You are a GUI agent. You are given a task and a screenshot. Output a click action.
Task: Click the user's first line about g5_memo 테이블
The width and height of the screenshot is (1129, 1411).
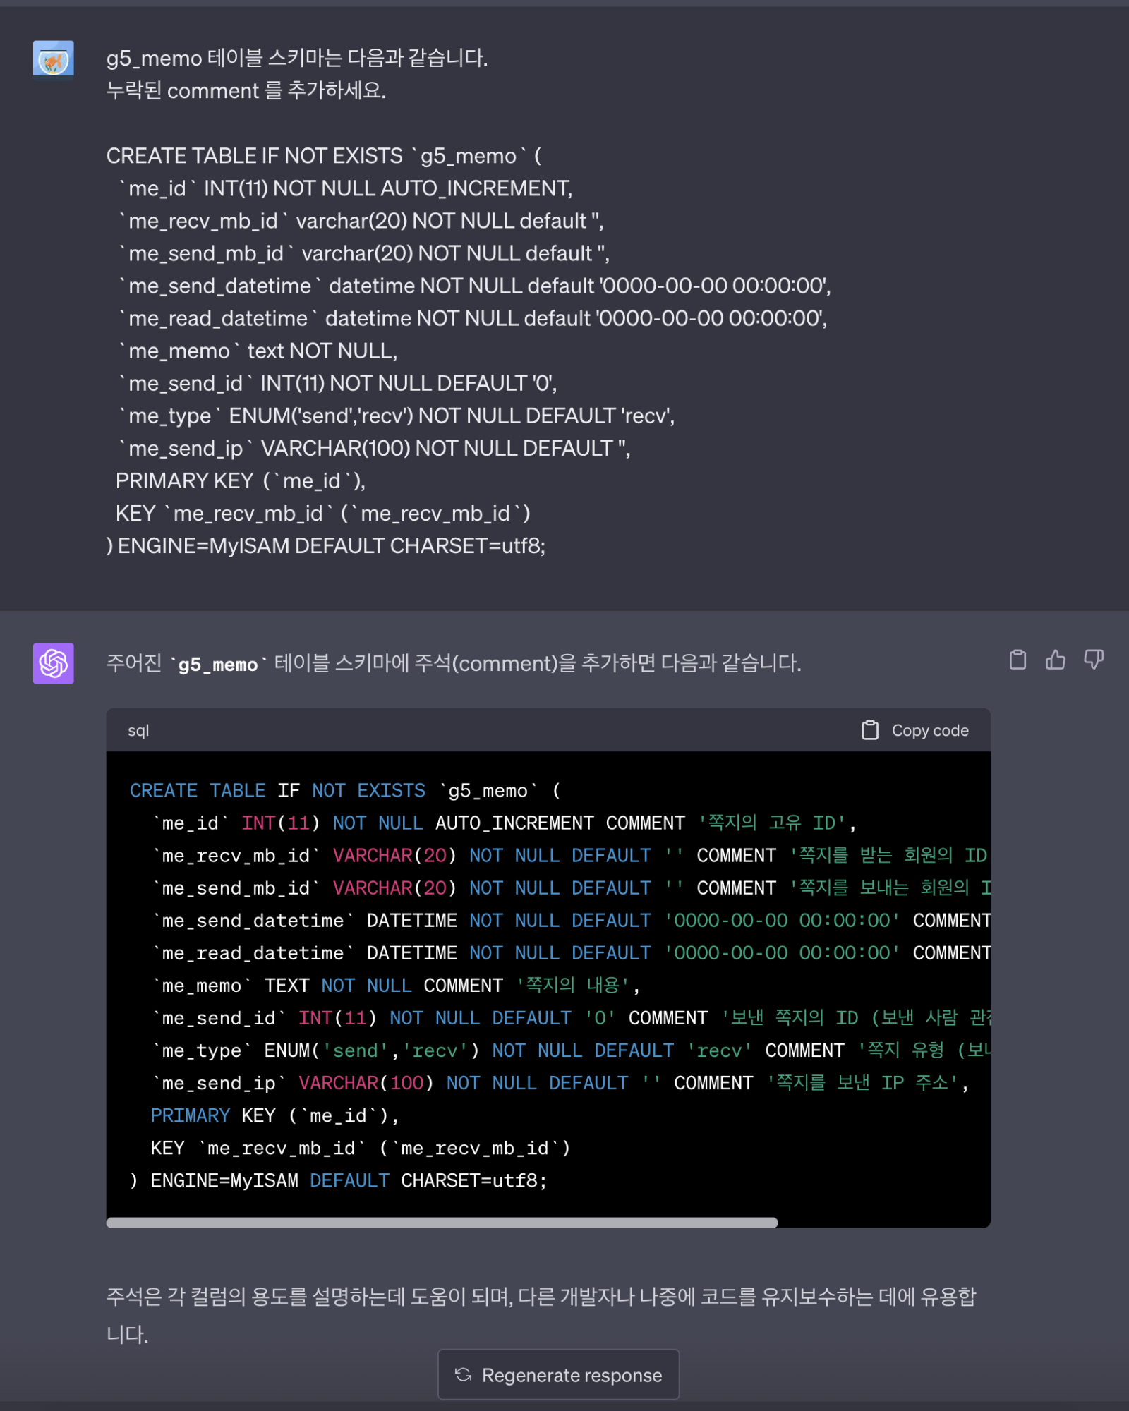point(296,58)
